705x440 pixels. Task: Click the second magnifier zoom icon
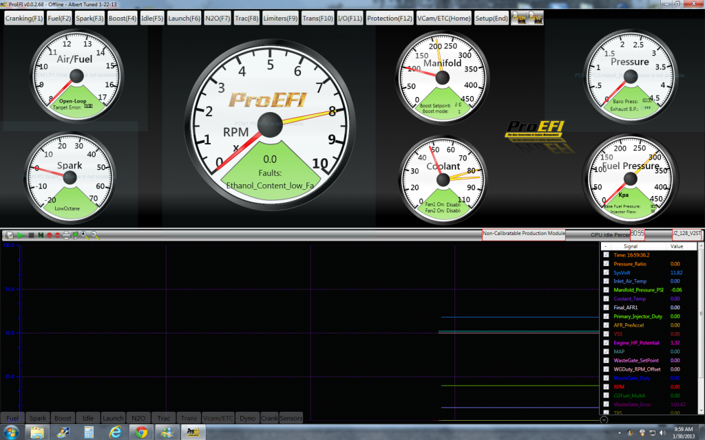coord(95,235)
